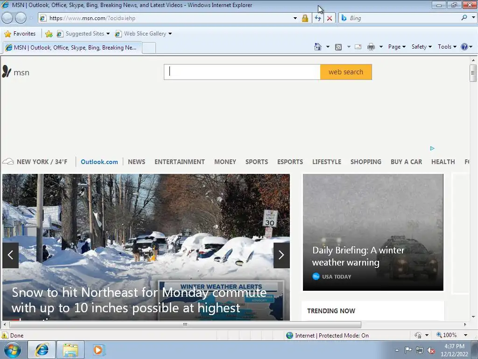
Task: Open the BUY A CAR link
Action: (x=407, y=162)
